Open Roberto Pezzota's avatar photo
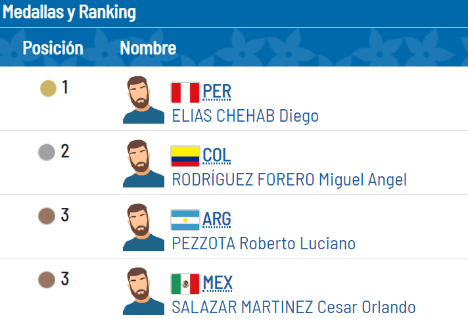Image resolution: width=468 pixels, height=319 pixels. point(143,228)
